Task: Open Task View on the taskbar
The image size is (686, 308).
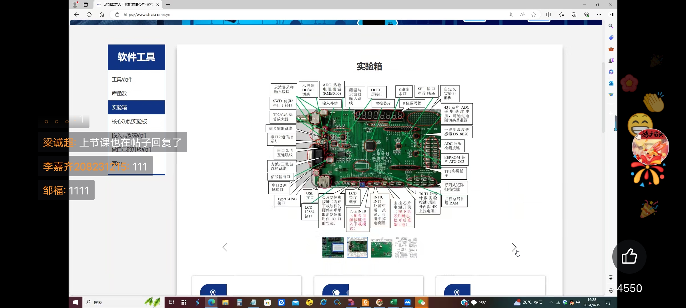Action: 171,302
